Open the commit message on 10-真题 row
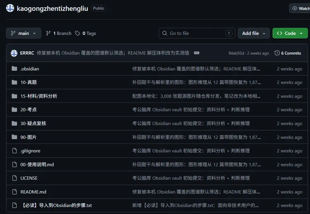Screen dimensions: 310x214 tap(196, 82)
